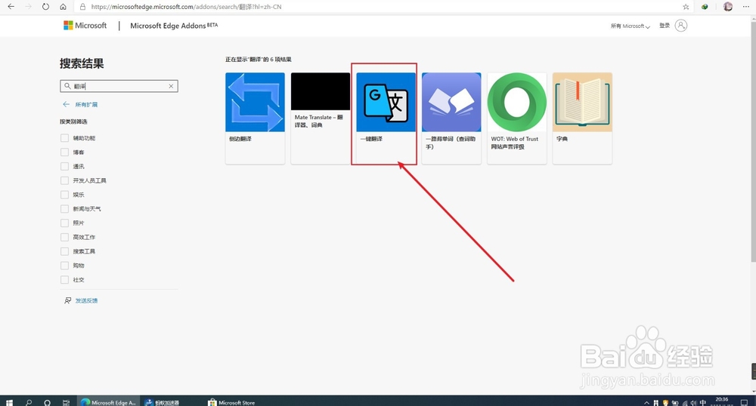The width and height of the screenshot is (756, 406).
Task: Click the 中 input method indicator
Action: pos(703,403)
